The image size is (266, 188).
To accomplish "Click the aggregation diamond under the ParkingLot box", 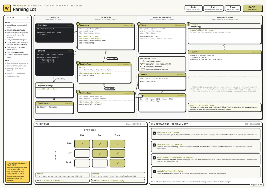I will tap(106, 52).
